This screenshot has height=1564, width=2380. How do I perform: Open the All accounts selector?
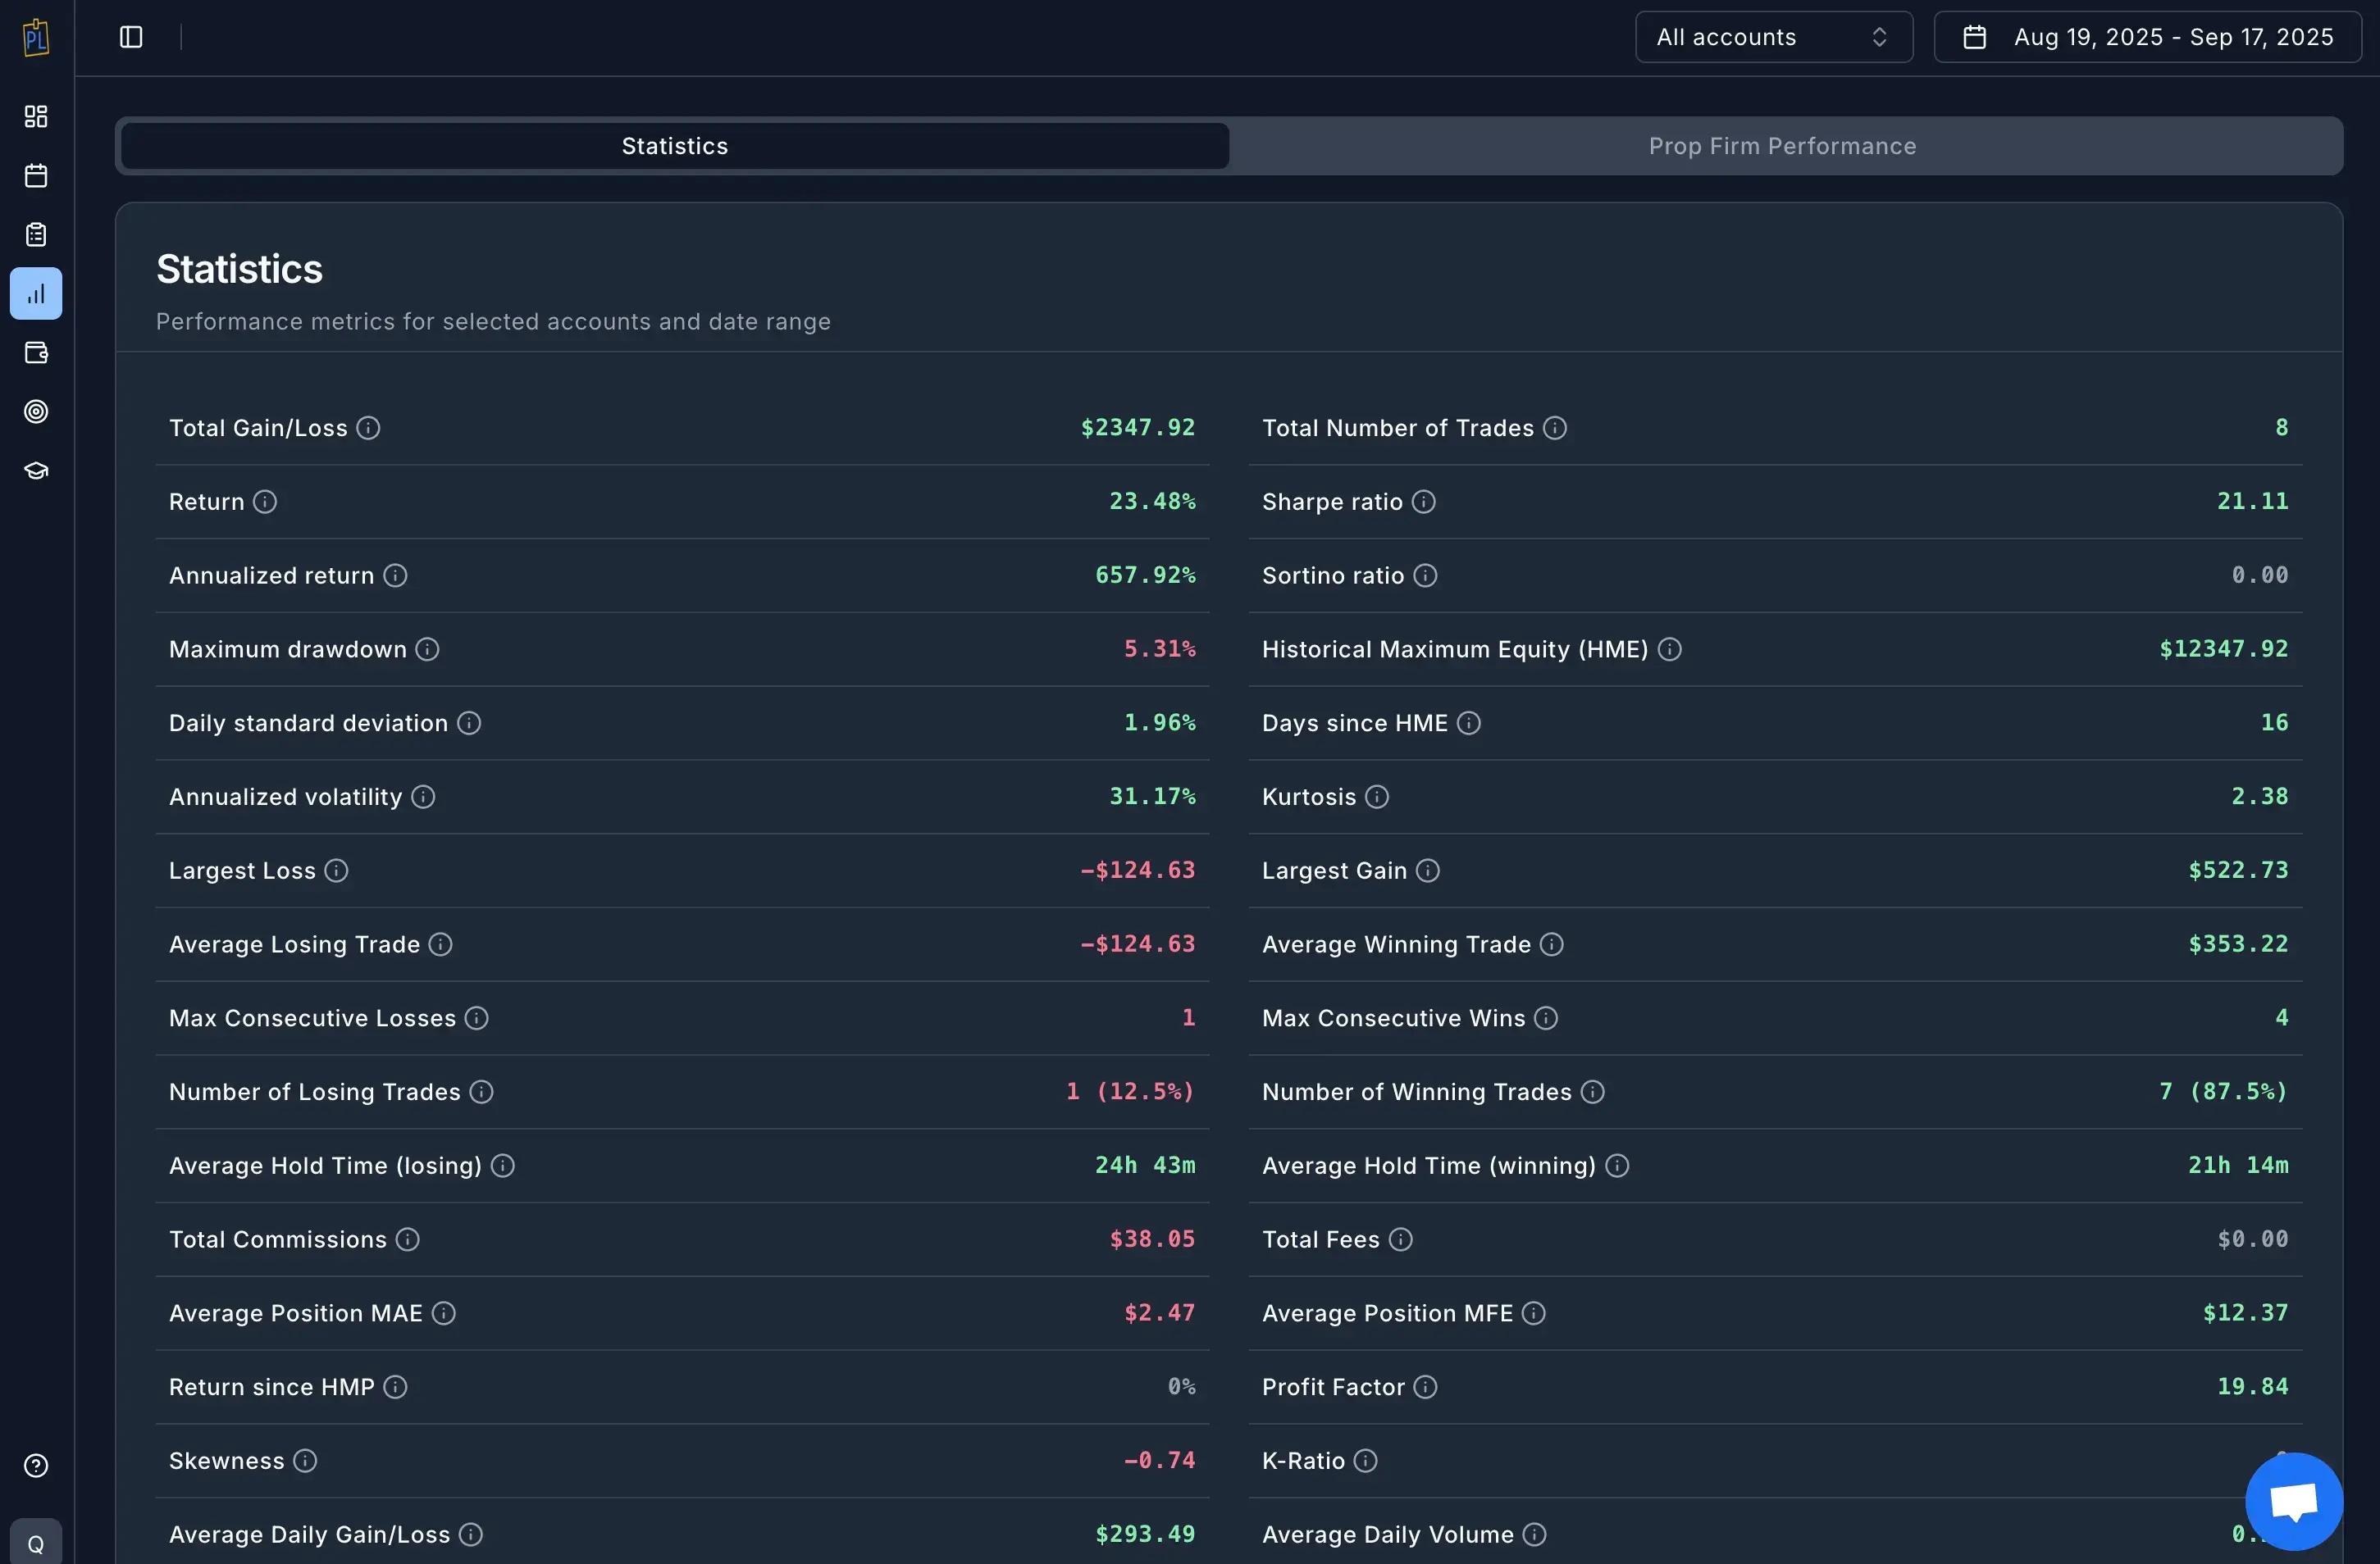point(1772,37)
